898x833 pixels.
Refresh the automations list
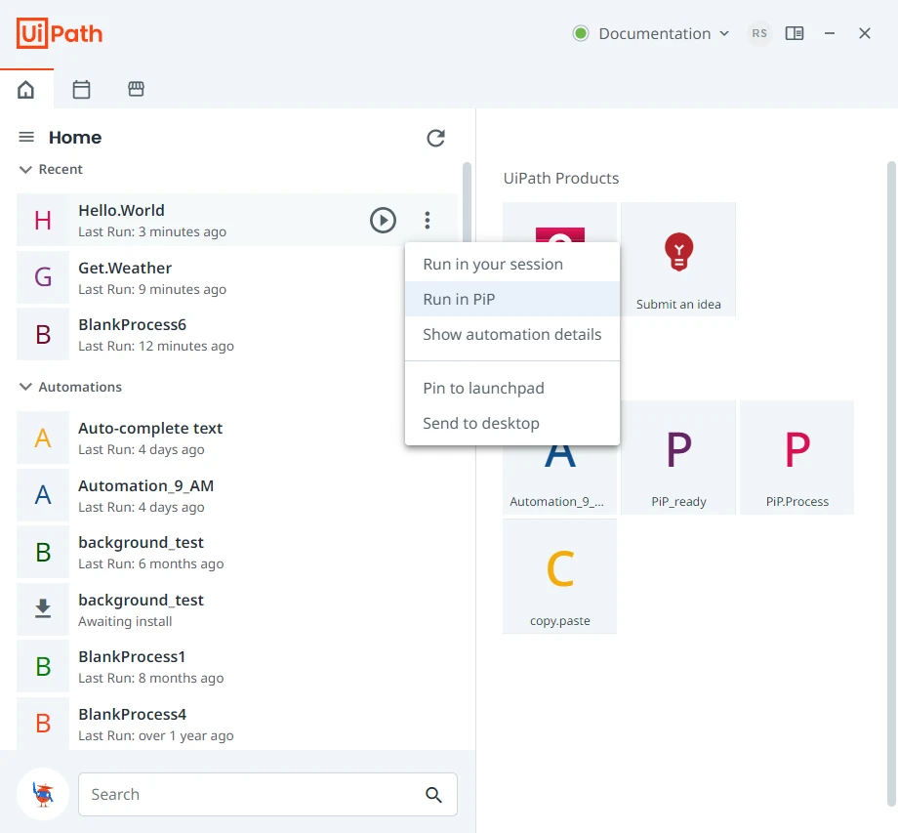point(436,138)
